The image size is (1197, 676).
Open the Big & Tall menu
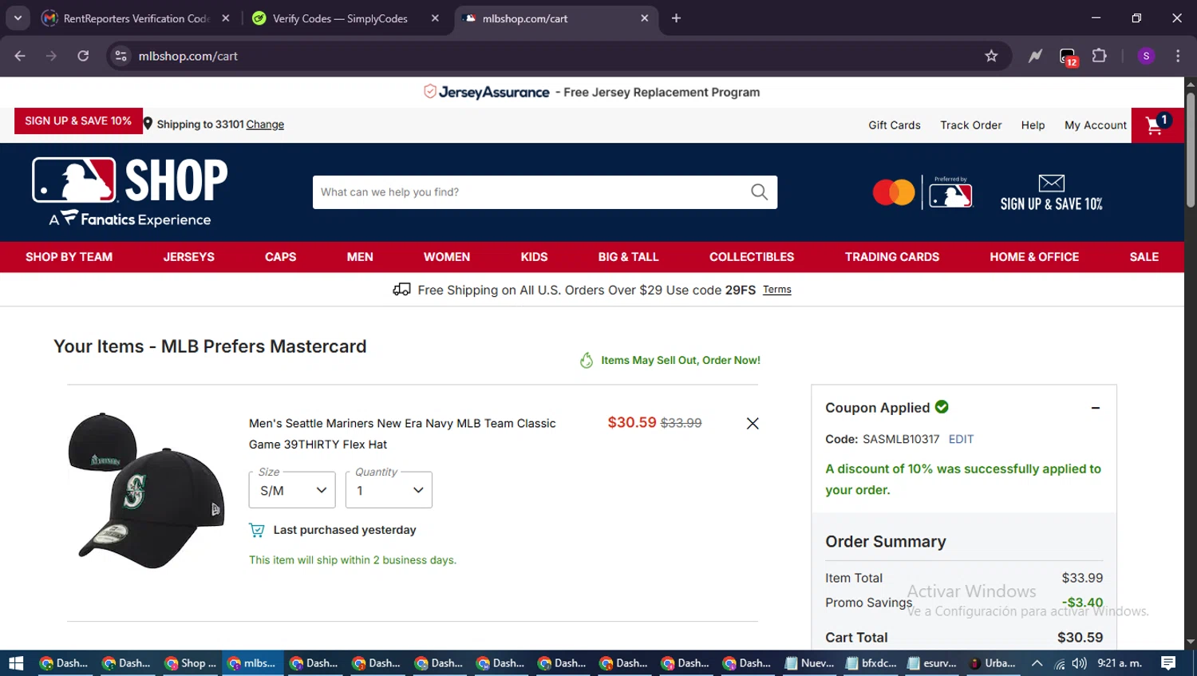point(629,257)
